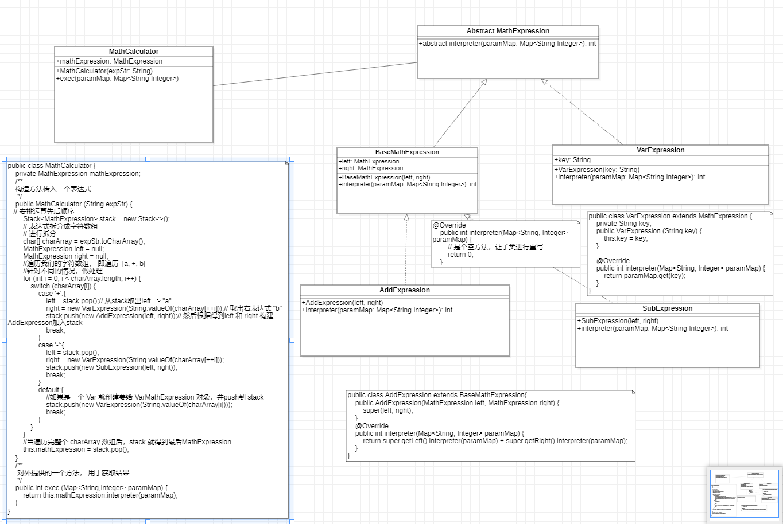The height and width of the screenshot is (524, 783).
Task: Open the diagram minimap thumbnail
Action: pyautogui.click(x=745, y=494)
